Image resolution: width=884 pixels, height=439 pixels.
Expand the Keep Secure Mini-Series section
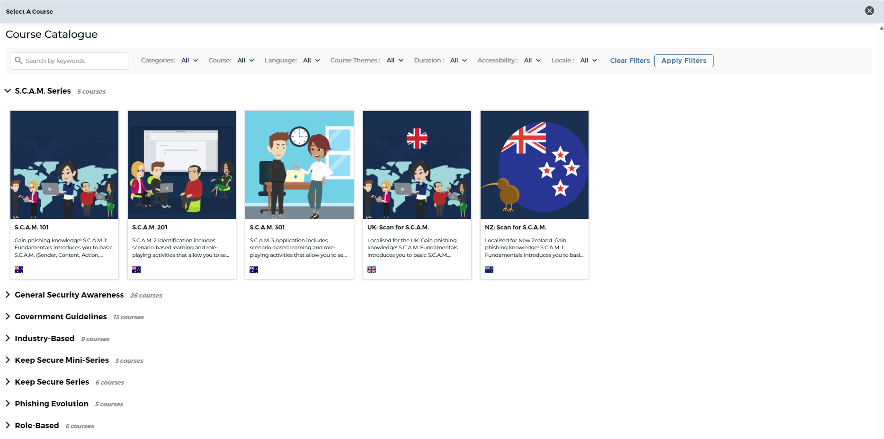point(8,360)
